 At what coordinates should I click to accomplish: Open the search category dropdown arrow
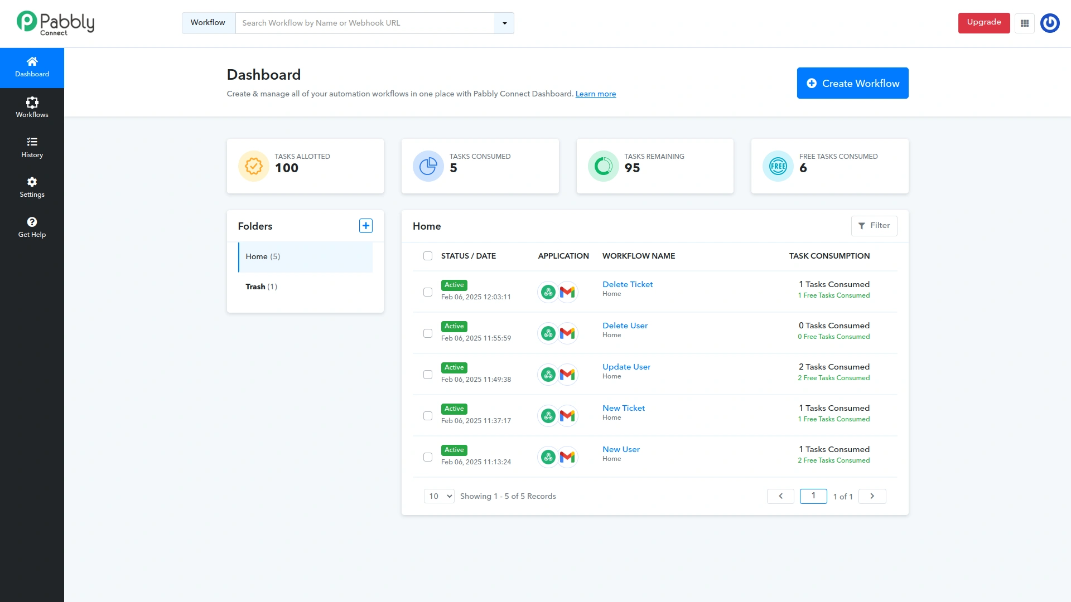point(504,23)
